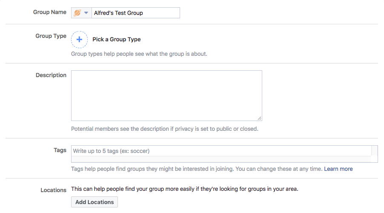Click the Group Name label

pyautogui.click(x=50, y=12)
